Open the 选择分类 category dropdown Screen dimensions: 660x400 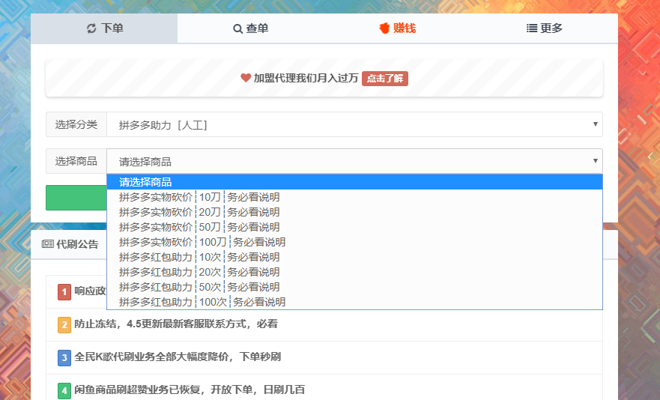pos(354,124)
